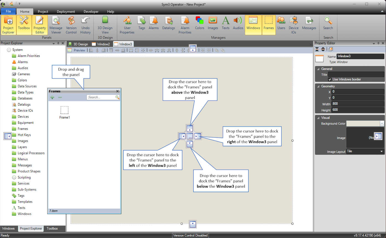The width and height of the screenshot is (386, 238).
Task: Click the Name field containing Window3
Action: click(x=360, y=56)
